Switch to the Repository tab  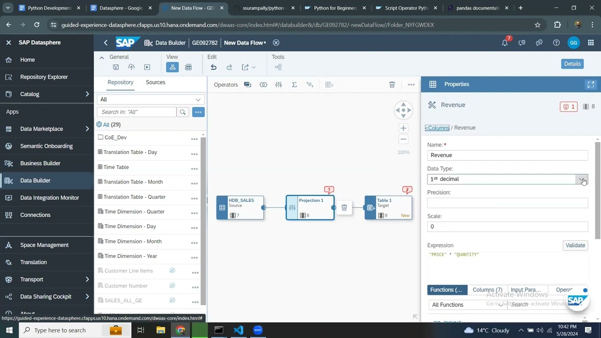(x=121, y=82)
